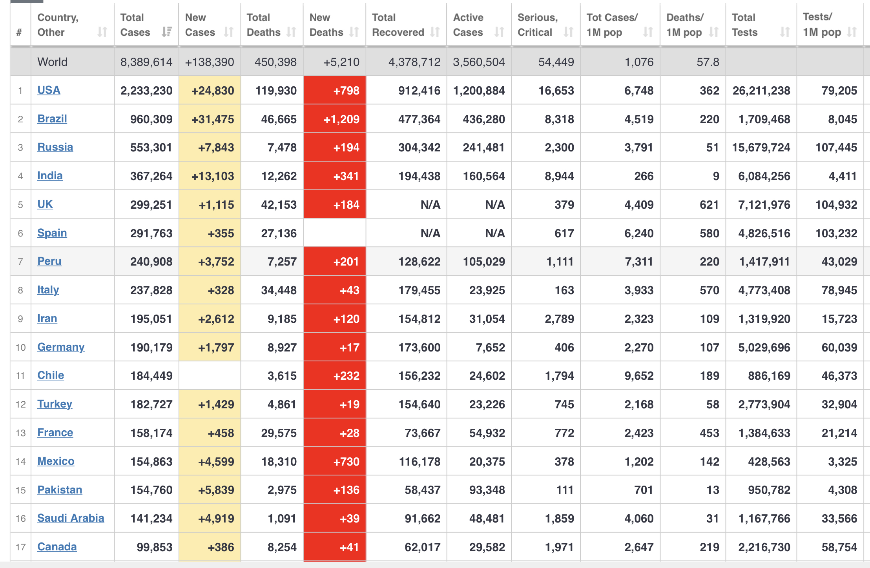Click Total Deaths column sort arrows

click(291, 32)
